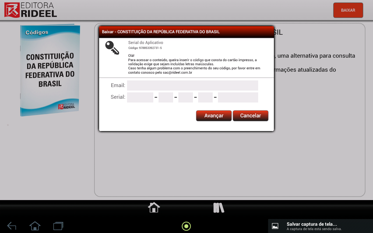Open the recent apps icon

point(58,226)
